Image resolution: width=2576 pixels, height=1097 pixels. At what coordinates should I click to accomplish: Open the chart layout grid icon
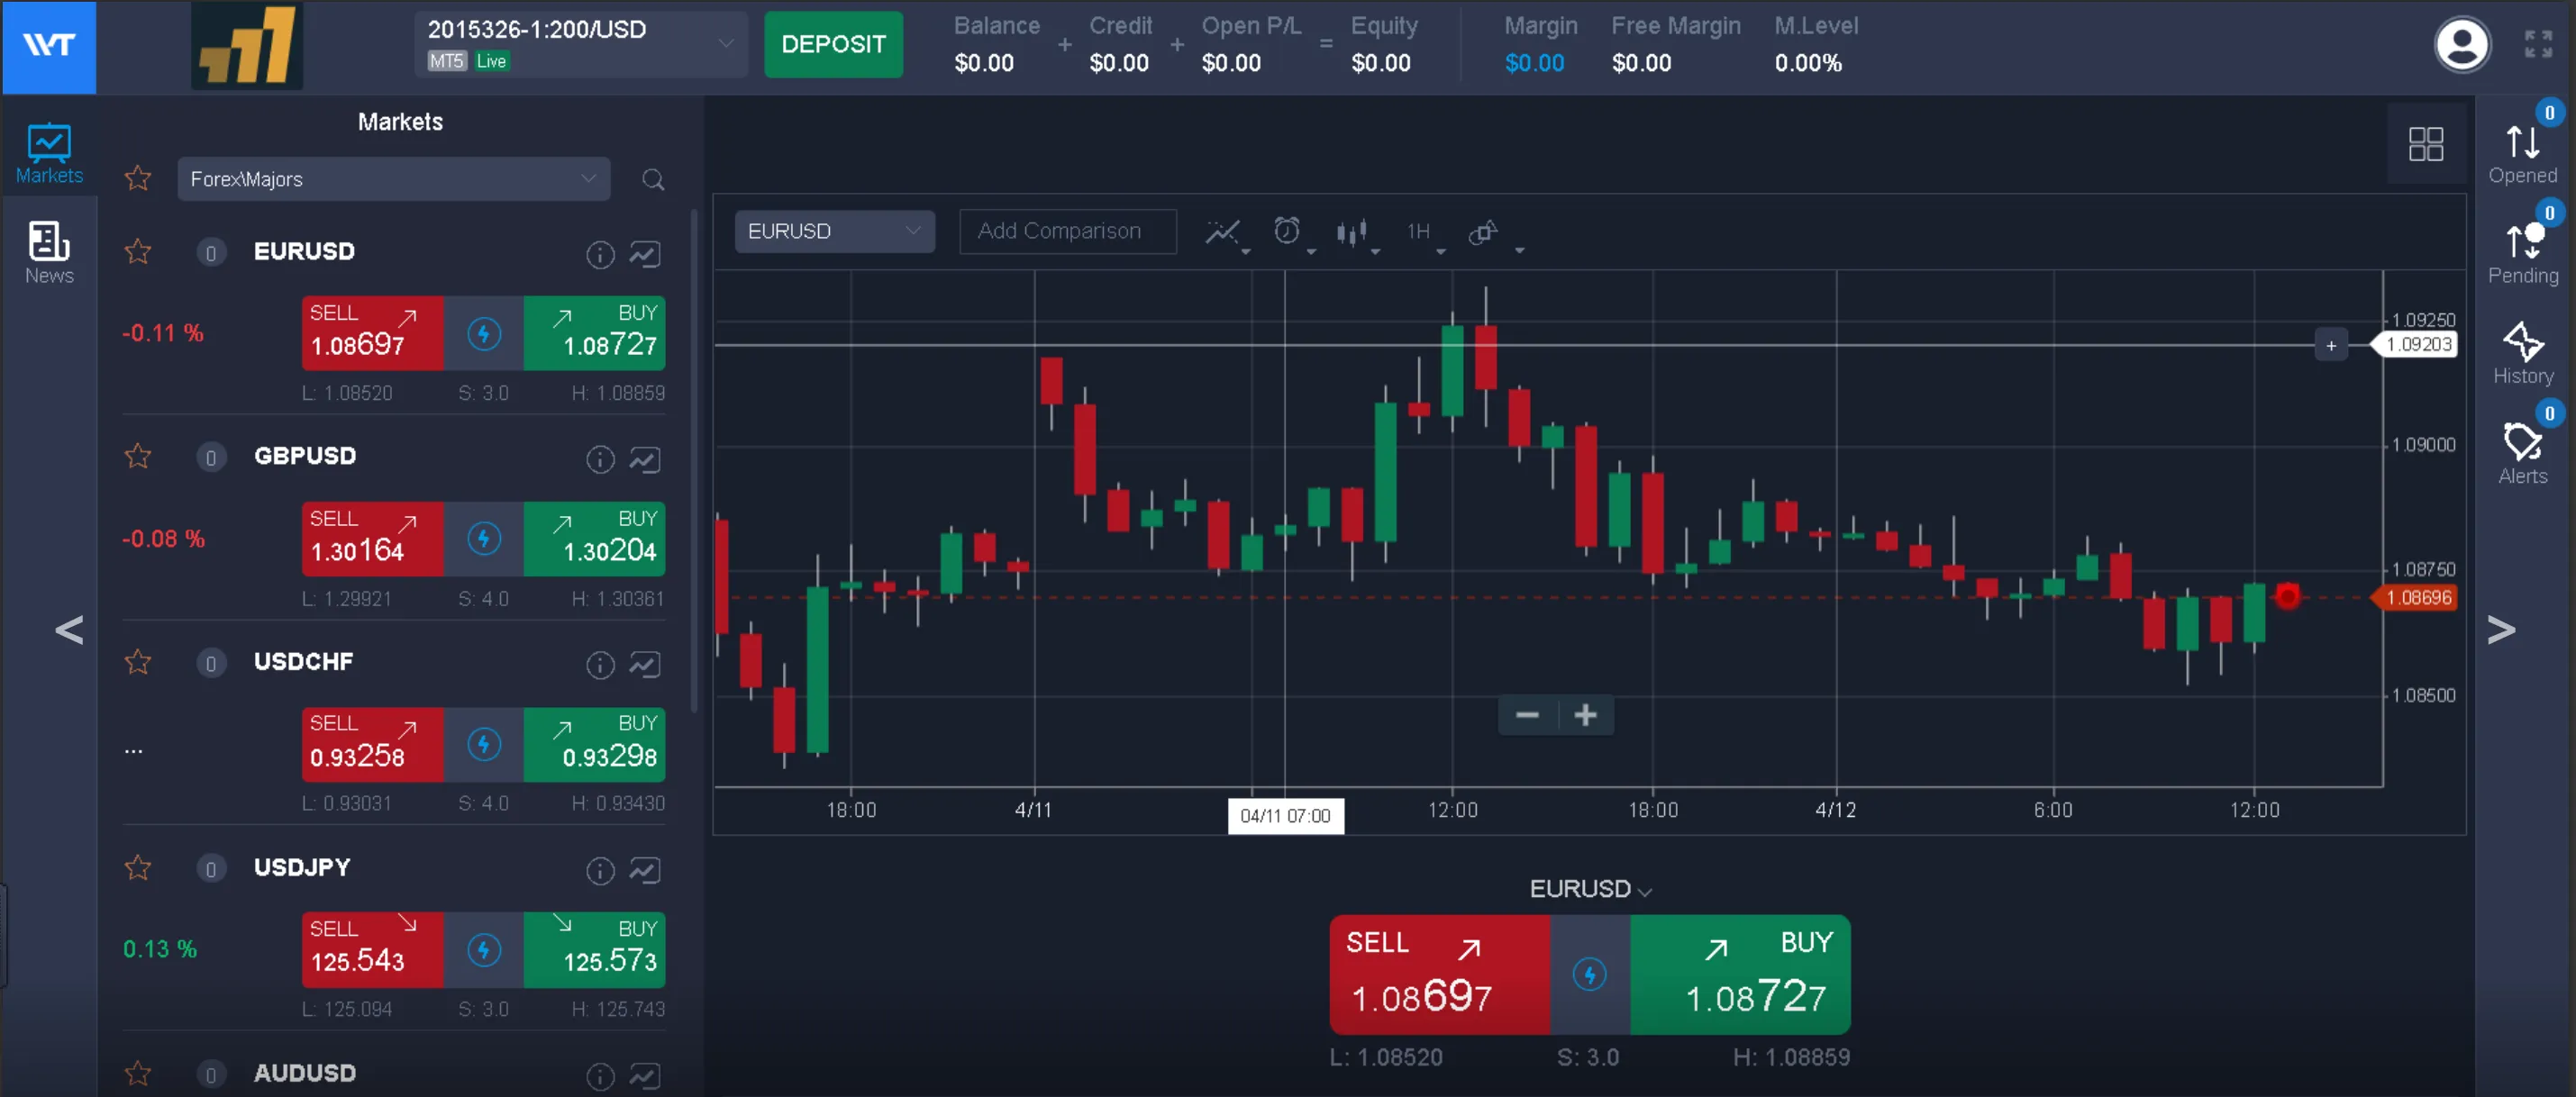pyautogui.click(x=2425, y=144)
